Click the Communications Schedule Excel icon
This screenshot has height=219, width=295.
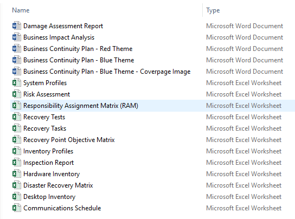17,208
